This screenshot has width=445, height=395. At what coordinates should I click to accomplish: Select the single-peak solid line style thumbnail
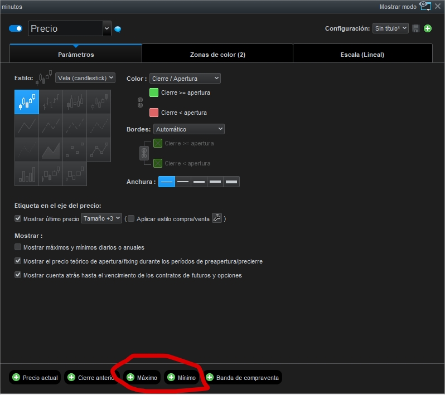27,126
